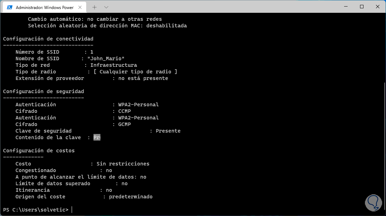Click the PS C:\Users\solvetic prompt line

(x=36, y=210)
